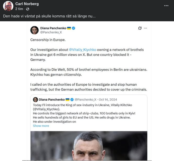Viewport: 174px width, 161px height.
Task: Open Carl Norberg's profile name link
Action: click(x=27, y=4)
